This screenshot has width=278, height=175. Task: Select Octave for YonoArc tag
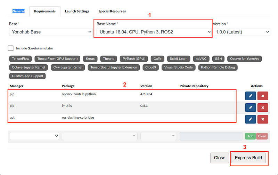point(245,59)
